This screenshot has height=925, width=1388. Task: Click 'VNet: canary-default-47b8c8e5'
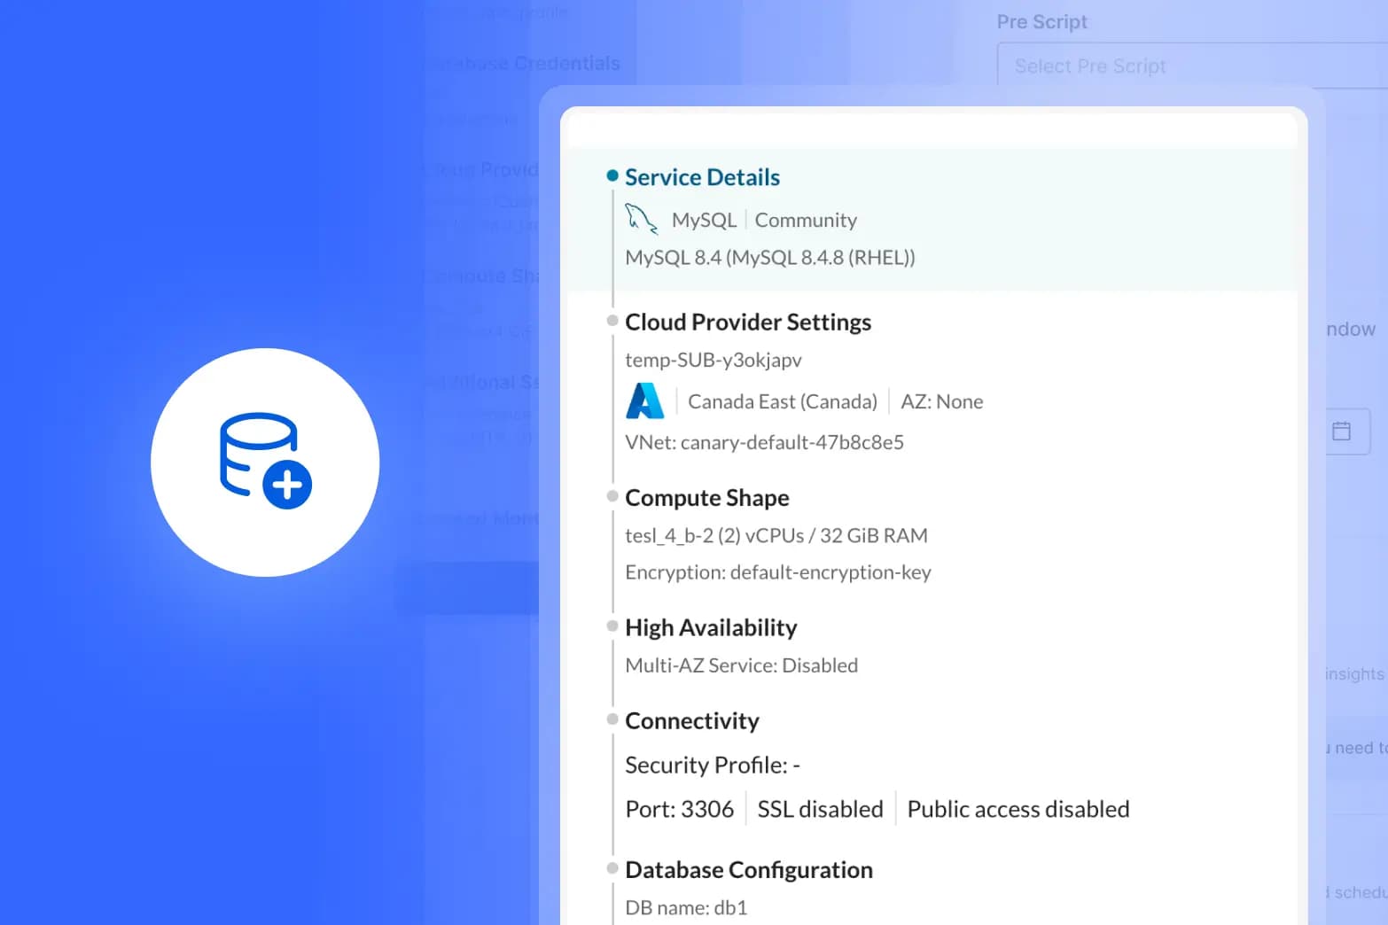click(x=765, y=442)
